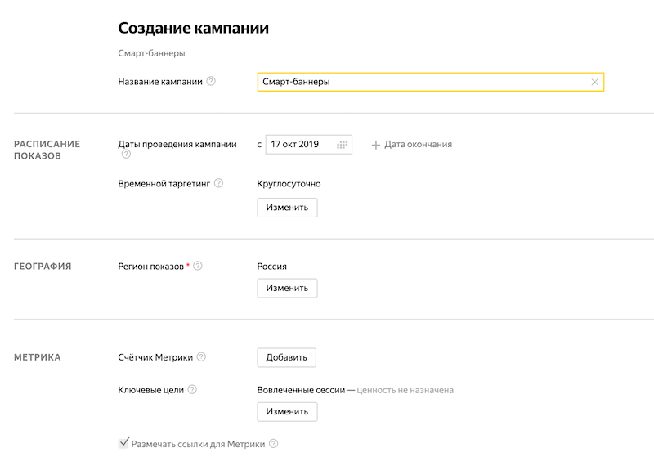
Task: Clear the campaign name field with the X icon
Action: 594,82
